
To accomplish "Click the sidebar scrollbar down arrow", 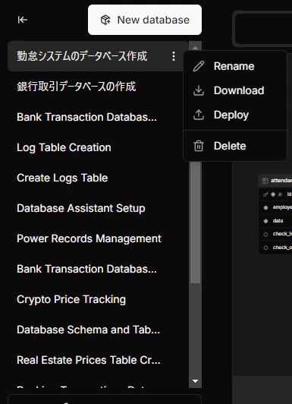I will pyautogui.click(x=195, y=381).
